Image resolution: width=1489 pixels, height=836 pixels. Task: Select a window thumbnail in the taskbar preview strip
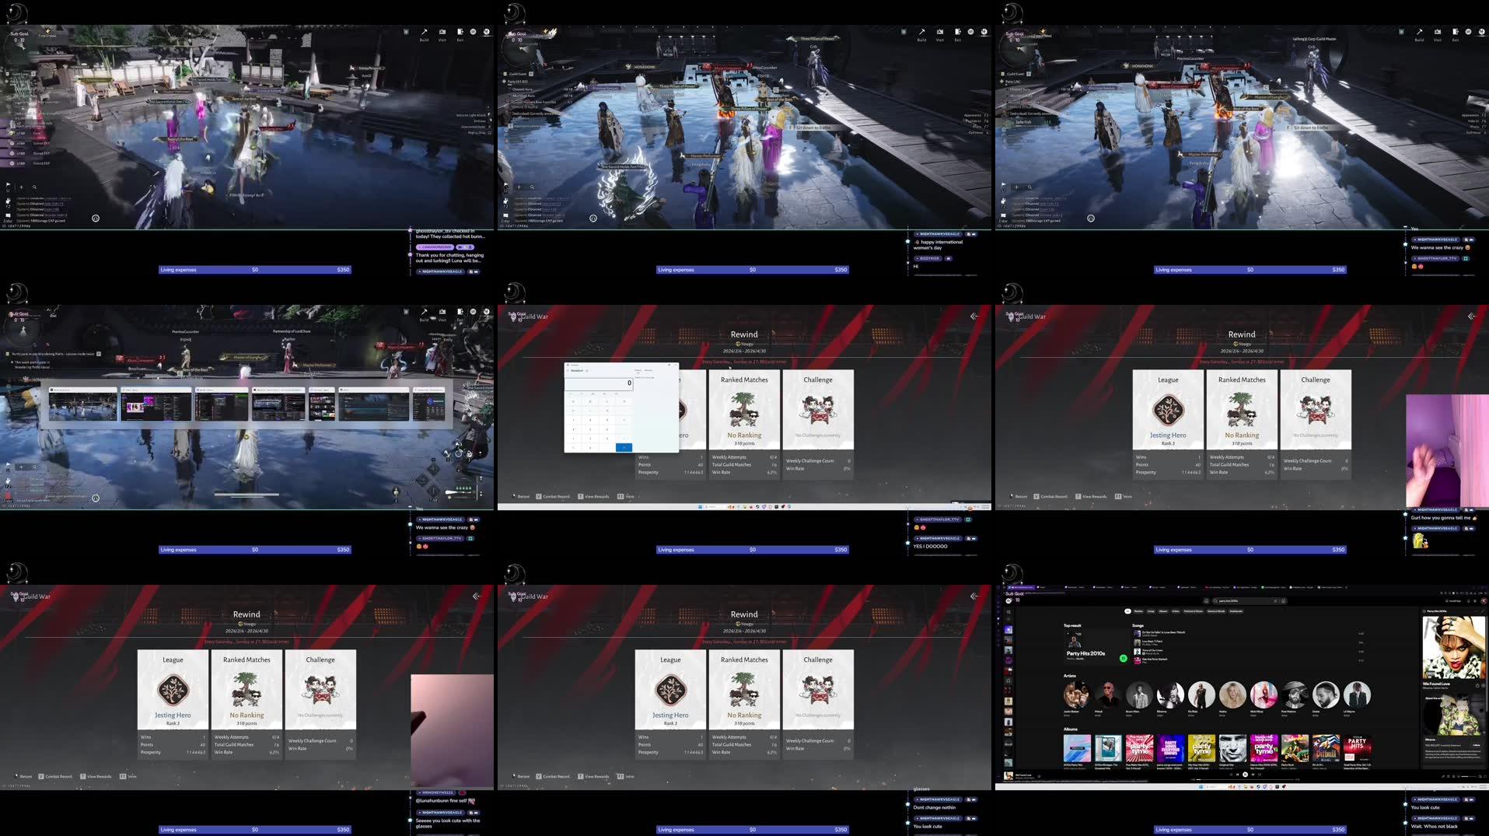[156, 402]
